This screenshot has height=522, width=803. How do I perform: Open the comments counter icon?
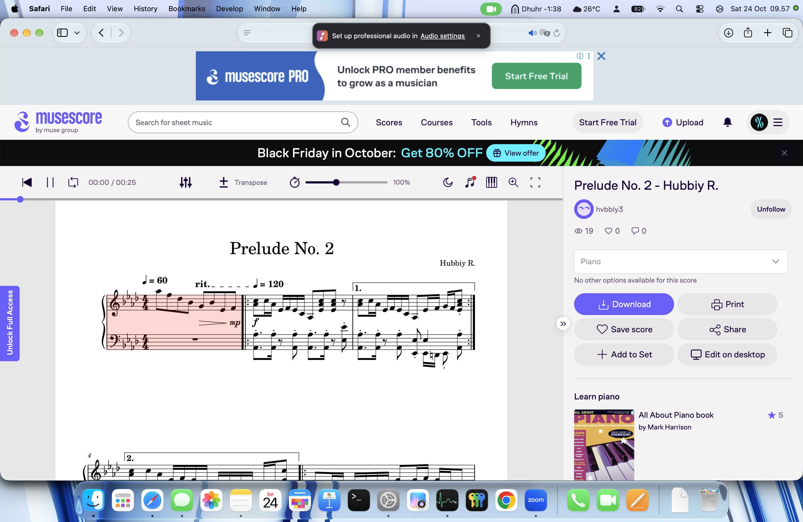(x=638, y=231)
